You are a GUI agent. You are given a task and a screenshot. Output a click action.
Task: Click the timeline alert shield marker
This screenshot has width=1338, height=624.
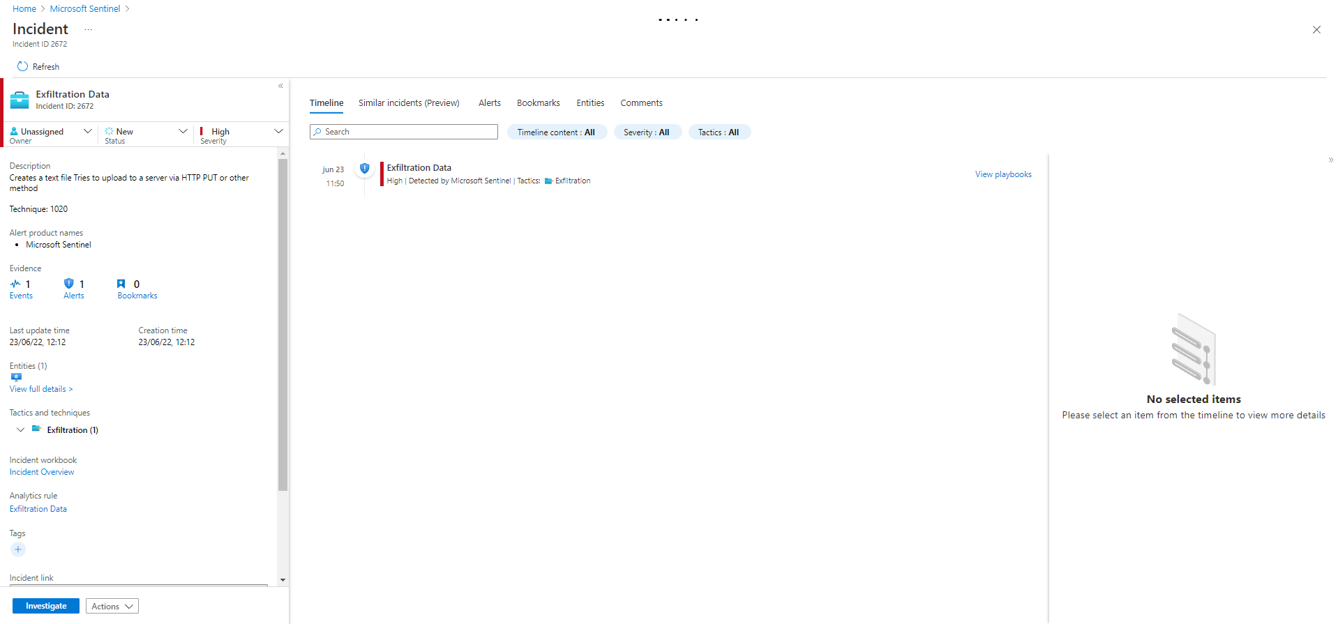click(x=364, y=168)
